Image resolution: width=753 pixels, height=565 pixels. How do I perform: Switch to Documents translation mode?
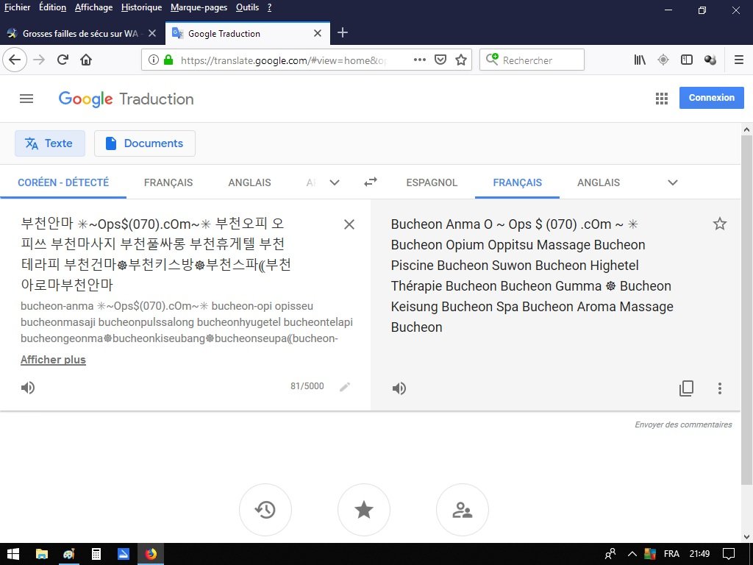coord(145,143)
